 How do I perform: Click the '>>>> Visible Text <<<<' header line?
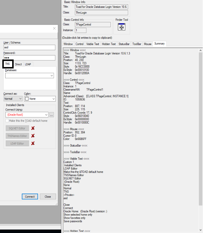(76, 159)
